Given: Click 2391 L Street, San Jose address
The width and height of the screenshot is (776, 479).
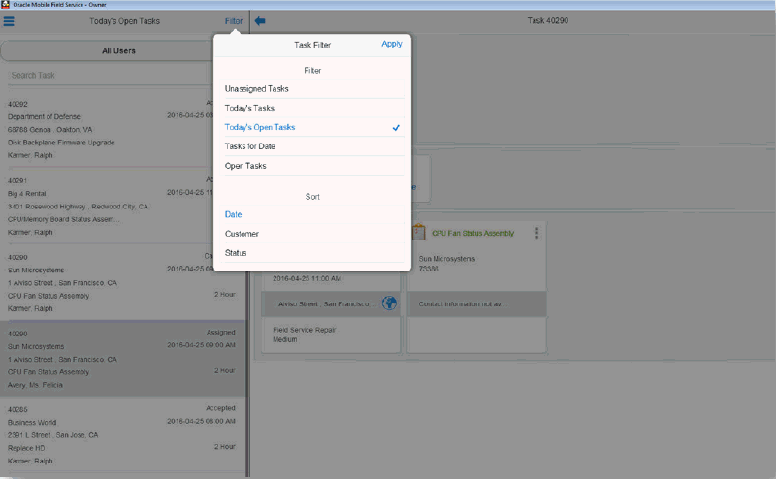Looking at the screenshot, I should coord(52,435).
